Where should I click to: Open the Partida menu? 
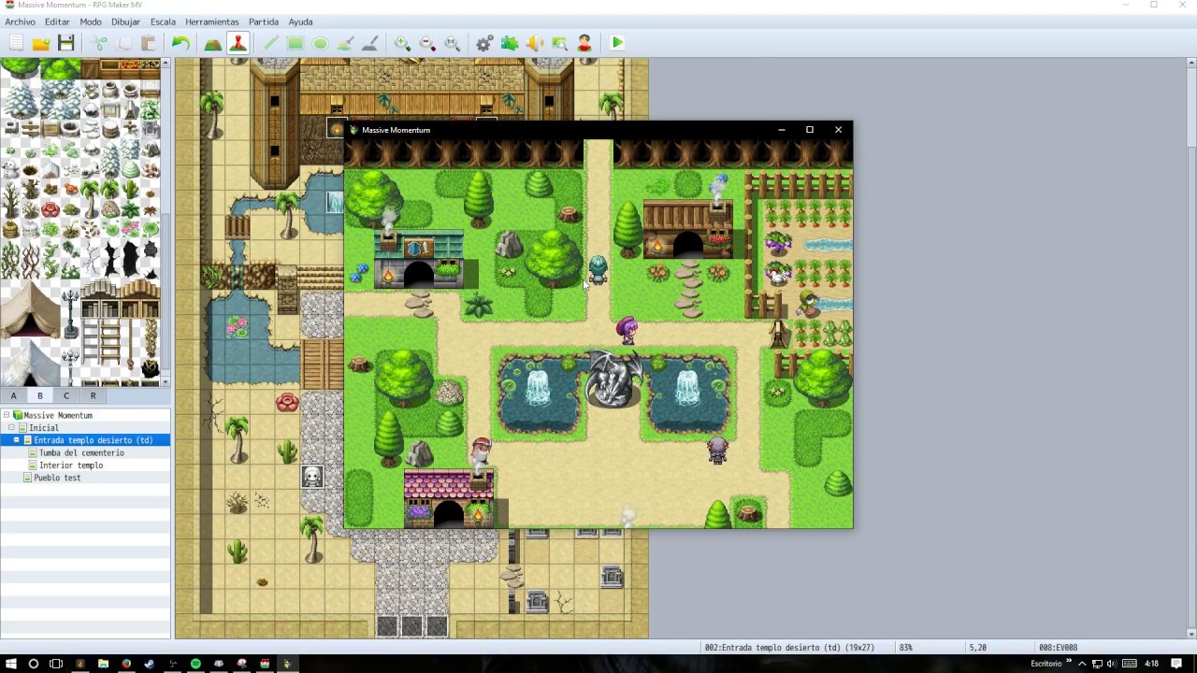pos(264,21)
